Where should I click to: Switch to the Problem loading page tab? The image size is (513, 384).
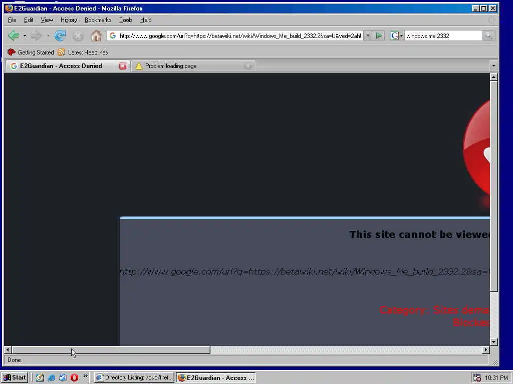click(193, 66)
